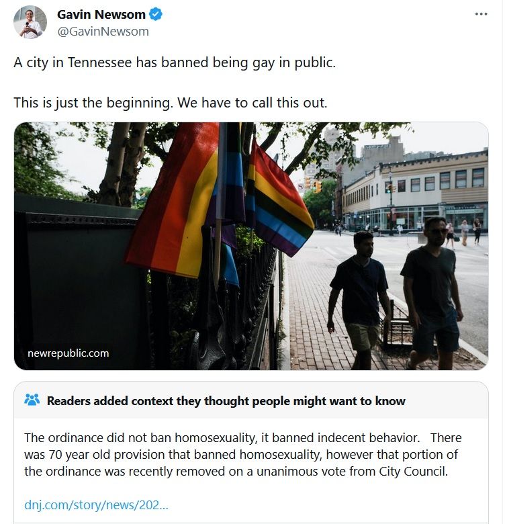Click the 'This is just the beginning' line
Image resolution: width=505 pixels, height=524 pixels.
point(171,103)
